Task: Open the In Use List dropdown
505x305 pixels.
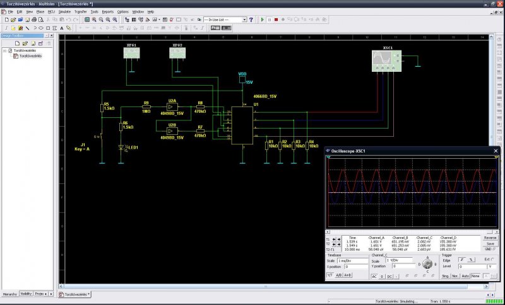Action: tap(244, 20)
